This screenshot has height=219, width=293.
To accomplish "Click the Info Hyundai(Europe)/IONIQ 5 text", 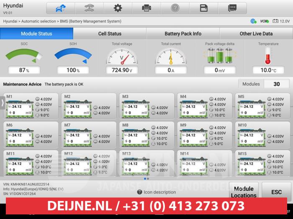I will pyautogui.click(x=33, y=189).
